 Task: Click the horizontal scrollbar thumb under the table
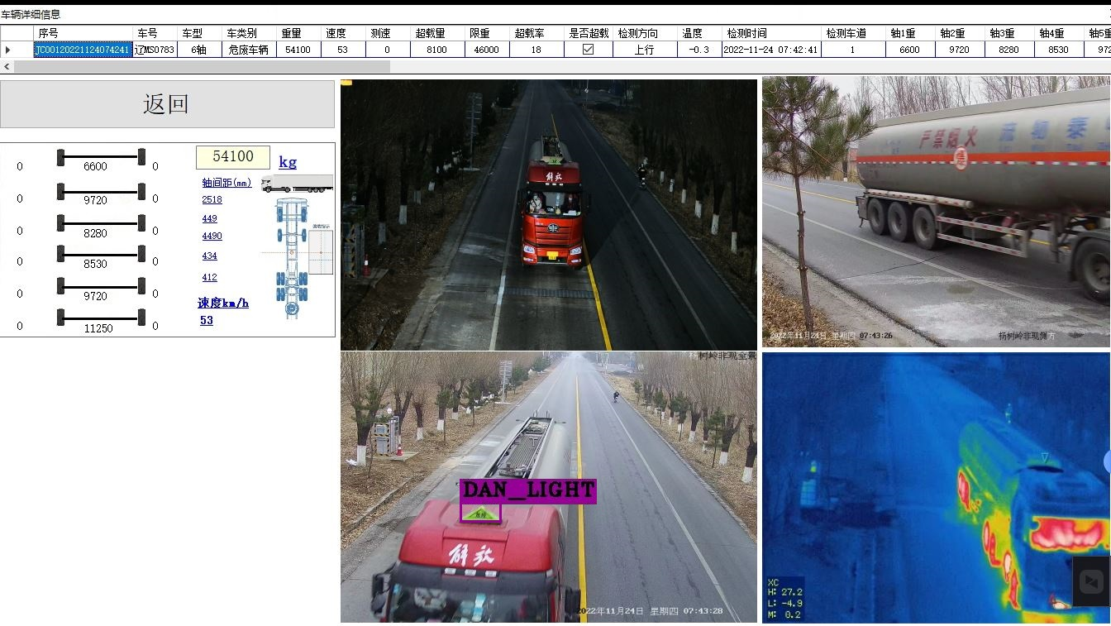tap(202, 66)
